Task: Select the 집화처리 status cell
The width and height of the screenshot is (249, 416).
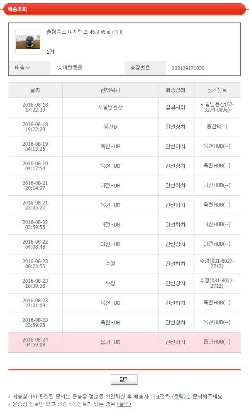Action: 176,107
